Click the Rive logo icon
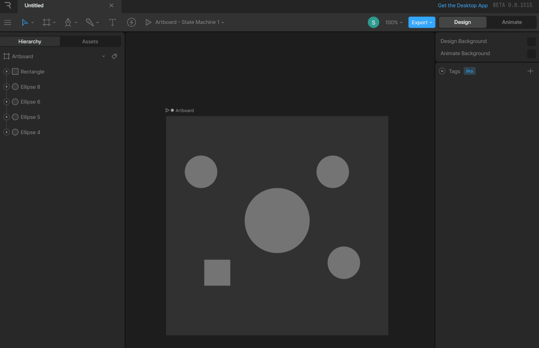 coord(8,5)
